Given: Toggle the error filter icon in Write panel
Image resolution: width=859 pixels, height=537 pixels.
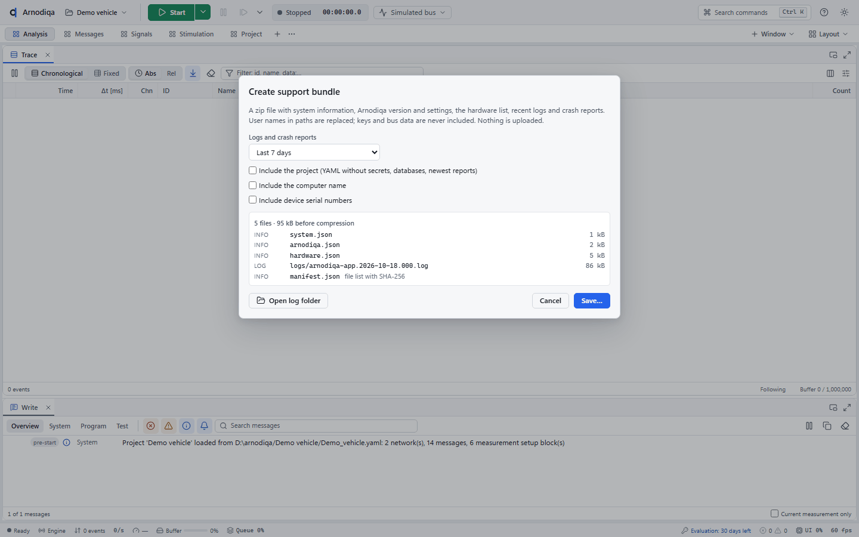Looking at the screenshot, I should click(151, 426).
